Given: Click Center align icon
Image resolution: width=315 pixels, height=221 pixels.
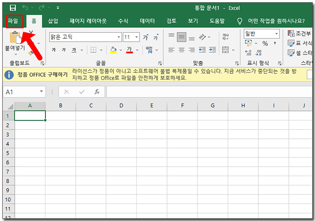Looking at the screenshot, I should 182,50.
